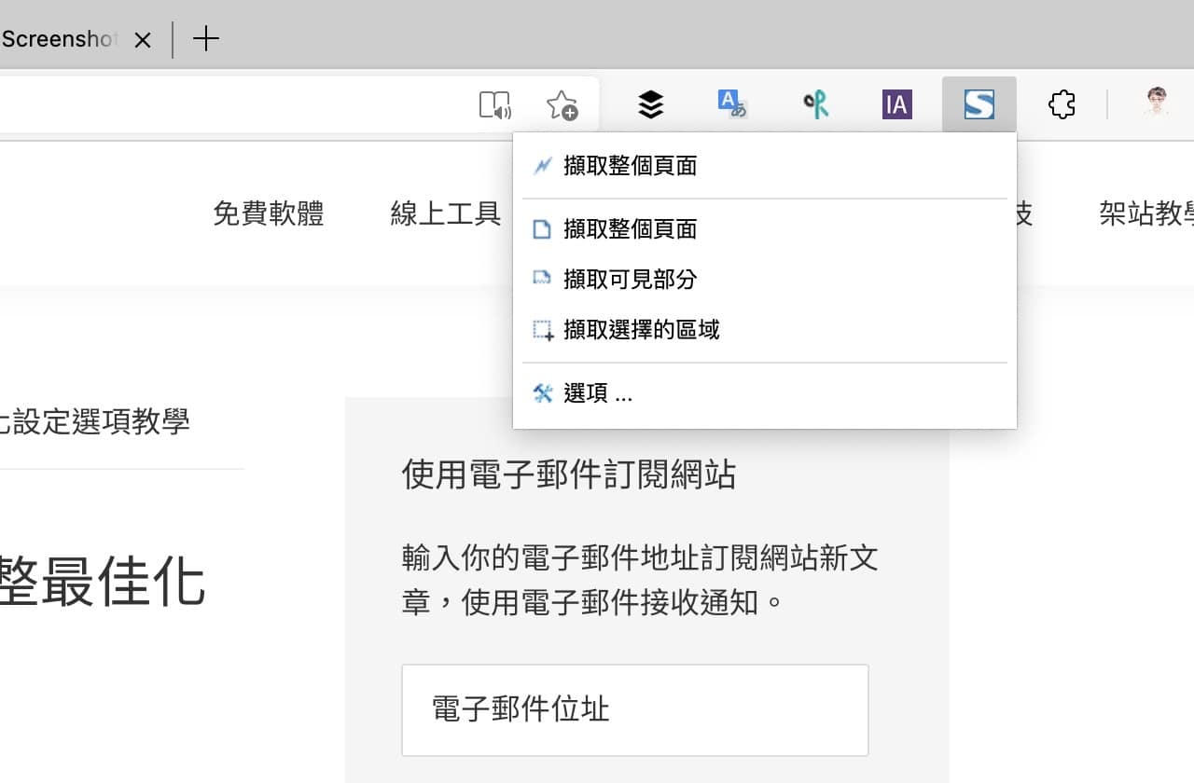Add this page to favorites
The image size is (1194, 783).
pyautogui.click(x=562, y=104)
